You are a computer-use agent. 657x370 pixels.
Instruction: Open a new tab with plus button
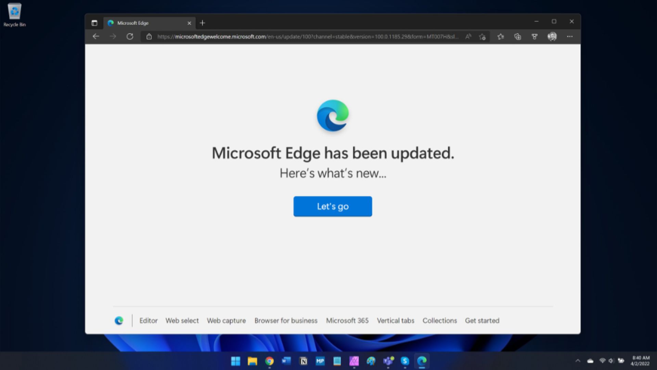pyautogui.click(x=202, y=23)
